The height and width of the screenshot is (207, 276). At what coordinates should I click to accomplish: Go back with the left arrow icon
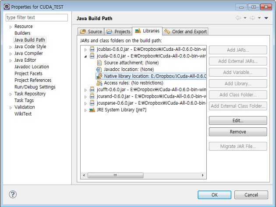pos(238,18)
